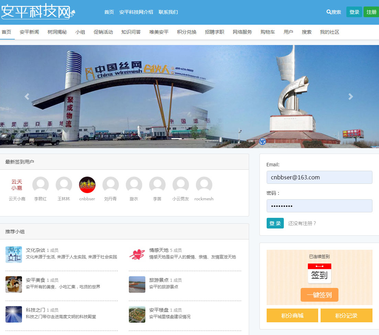Open 刘丹青 user avatar
This screenshot has width=379, height=335.
[x=110, y=185]
